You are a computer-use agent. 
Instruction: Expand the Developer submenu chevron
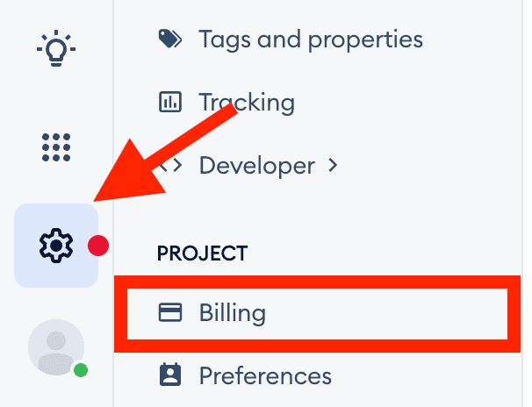[x=333, y=165]
